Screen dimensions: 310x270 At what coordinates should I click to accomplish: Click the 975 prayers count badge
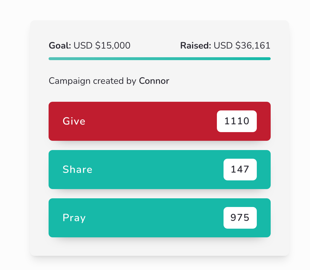point(240,218)
